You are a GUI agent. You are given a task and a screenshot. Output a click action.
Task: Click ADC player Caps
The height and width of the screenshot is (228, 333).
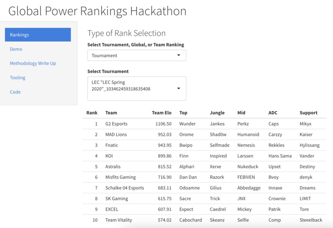pos(274,124)
